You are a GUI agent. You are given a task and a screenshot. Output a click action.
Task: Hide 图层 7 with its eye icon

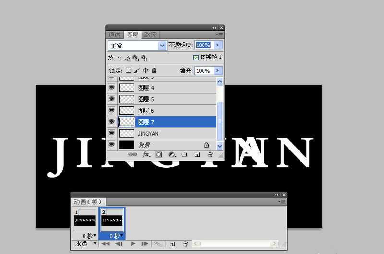point(112,122)
